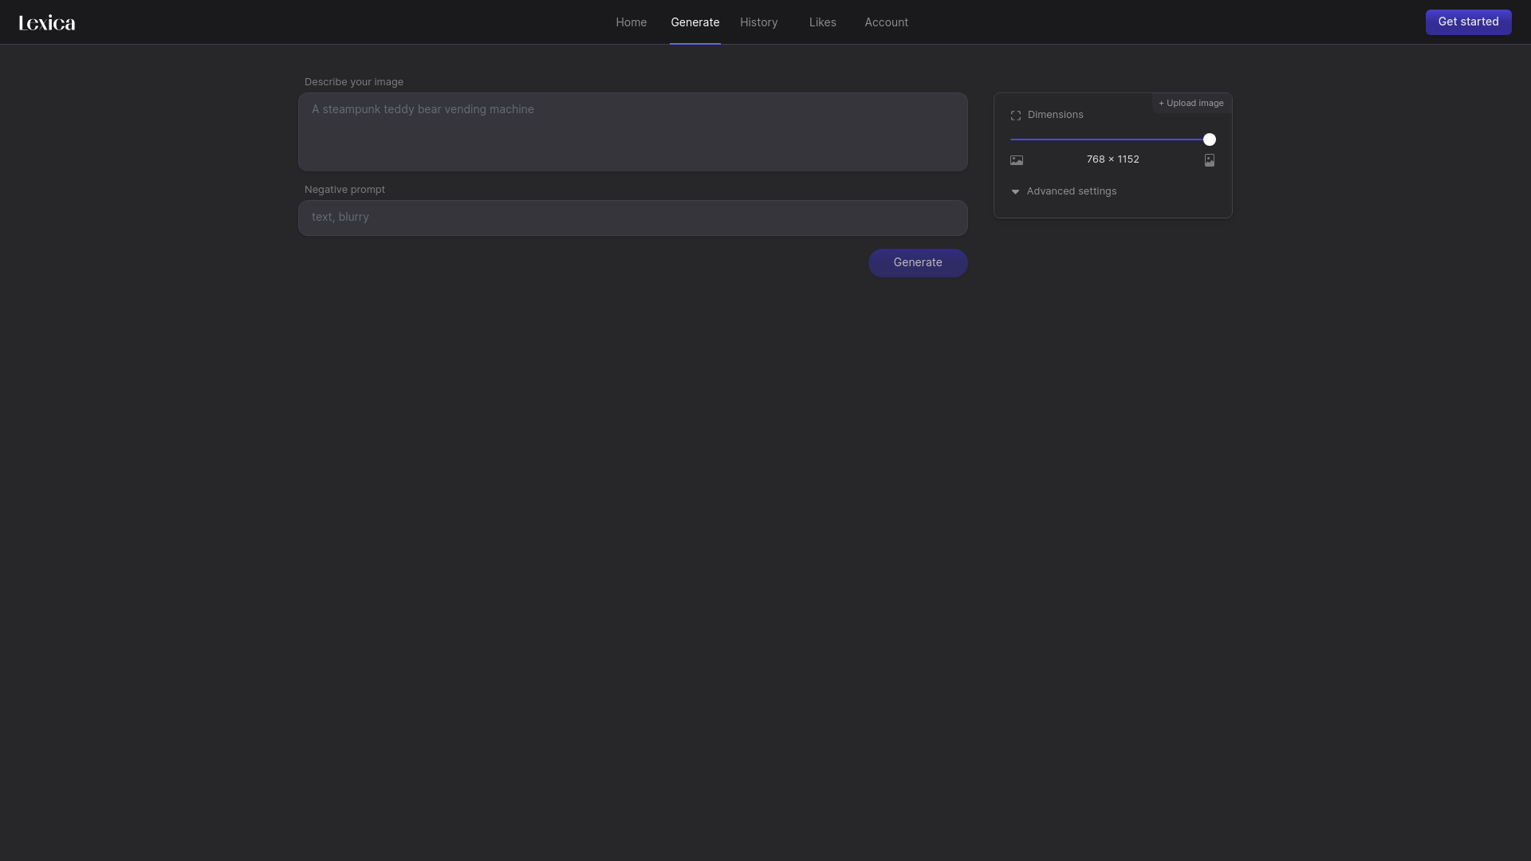
Task: Click the Dimensions crop-frame icon
Action: (1016, 115)
